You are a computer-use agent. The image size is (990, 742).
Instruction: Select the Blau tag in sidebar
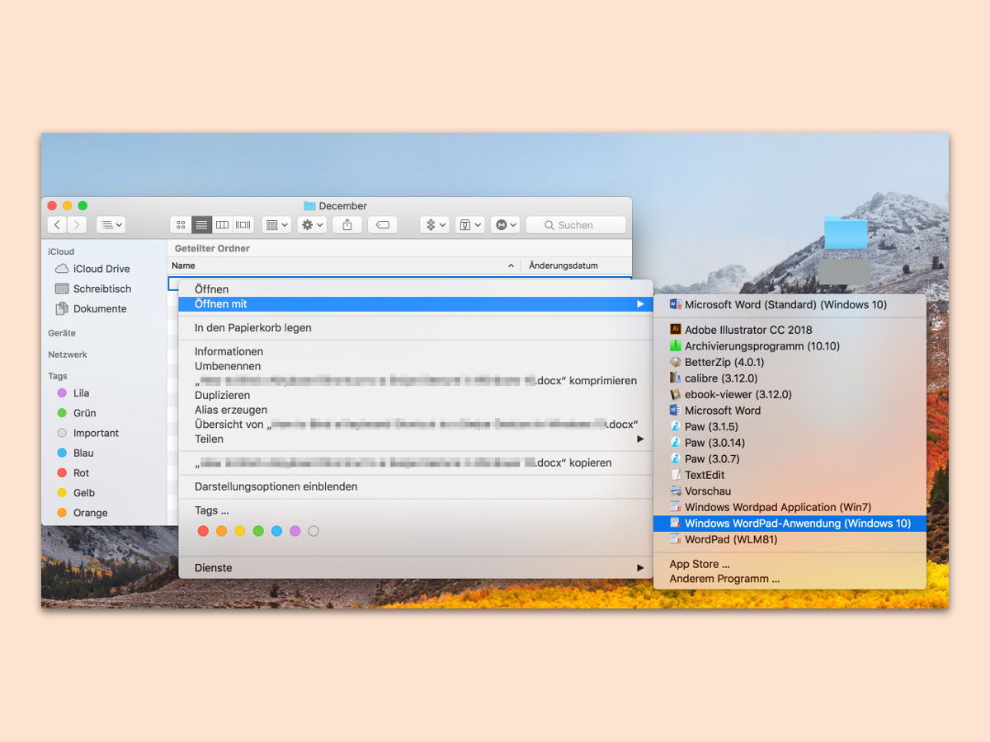(75, 453)
